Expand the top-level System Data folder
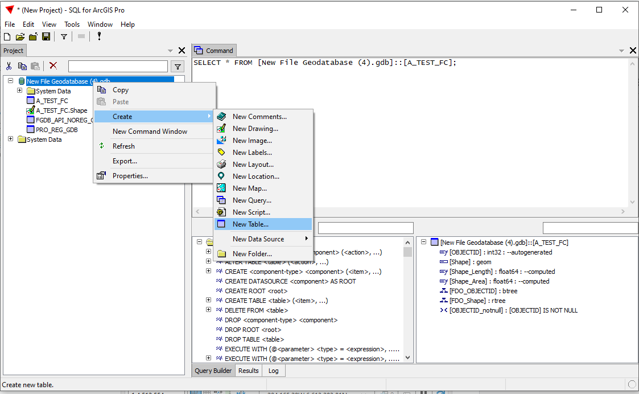Viewport: 639px width, 394px height. [11, 139]
